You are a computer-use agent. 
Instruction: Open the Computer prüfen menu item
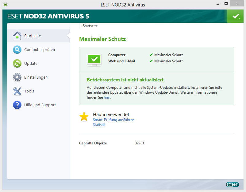[x=40, y=50]
